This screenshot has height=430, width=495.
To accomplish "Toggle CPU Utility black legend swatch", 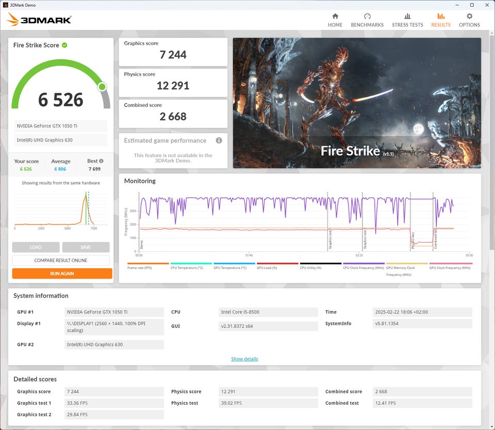I will (x=321, y=264).
